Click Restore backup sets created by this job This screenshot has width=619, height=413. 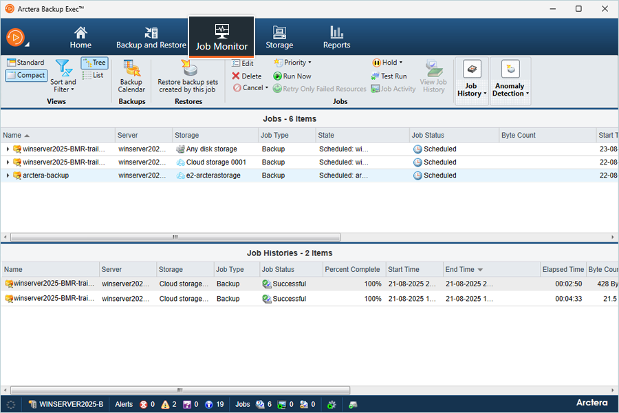tap(188, 76)
